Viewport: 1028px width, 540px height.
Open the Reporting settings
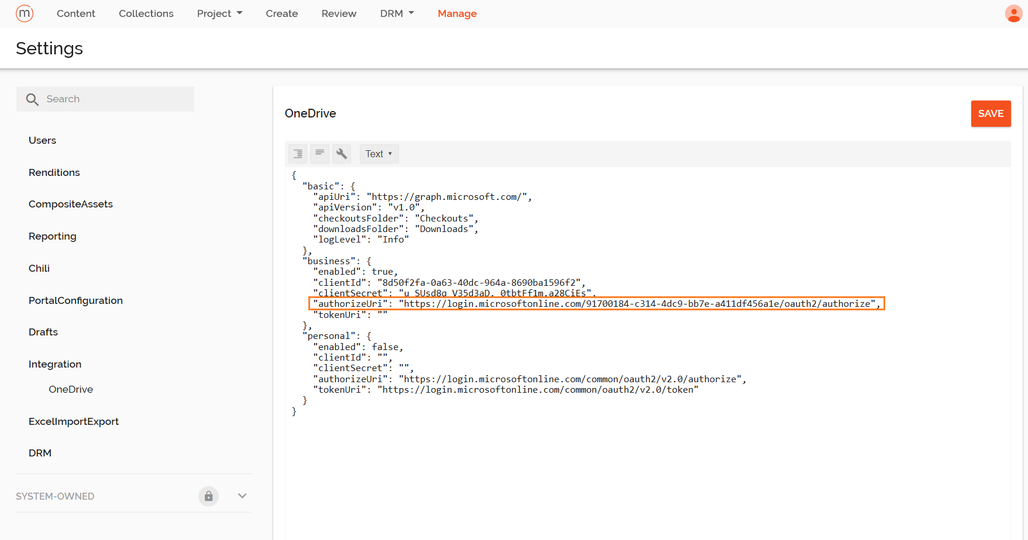click(x=53, y=236)
